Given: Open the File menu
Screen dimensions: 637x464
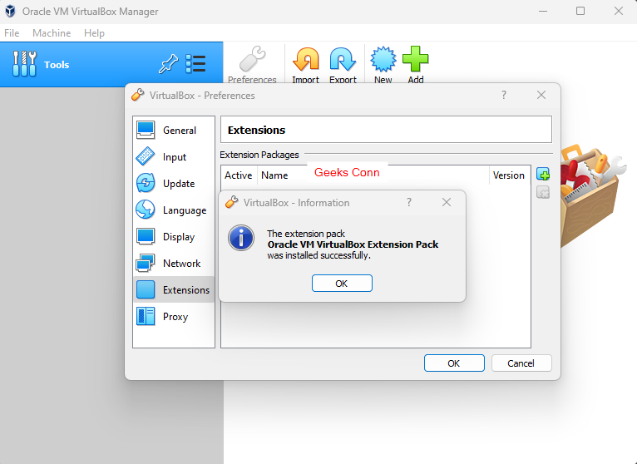Looking at the screenshot, I should [12, 33].
